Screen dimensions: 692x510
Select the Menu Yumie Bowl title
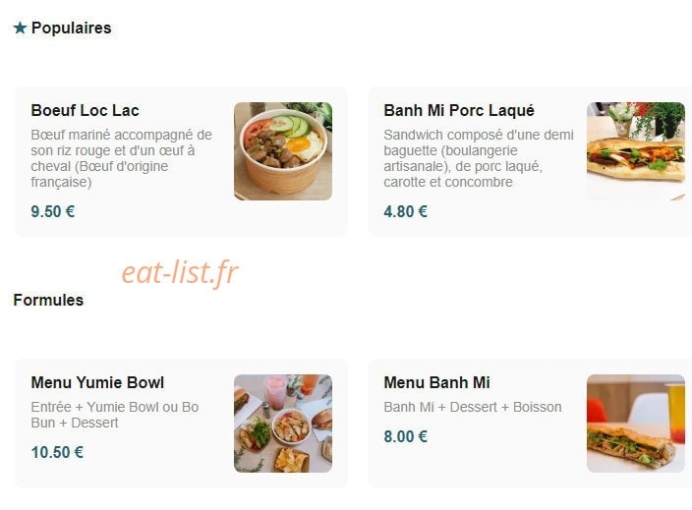pos(97,382)
